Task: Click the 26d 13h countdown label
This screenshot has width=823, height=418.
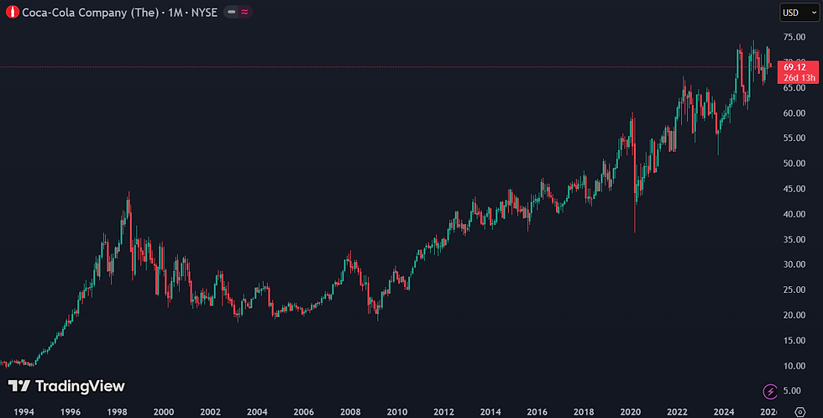Action: (x=799, y=77)
